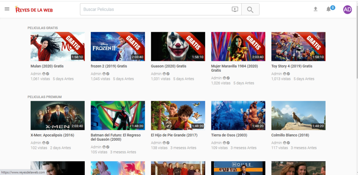Screen dimensions: 358x175
Task: Click '1,045 vistas' under frozen 2
Action: click(x=100, y=79)
